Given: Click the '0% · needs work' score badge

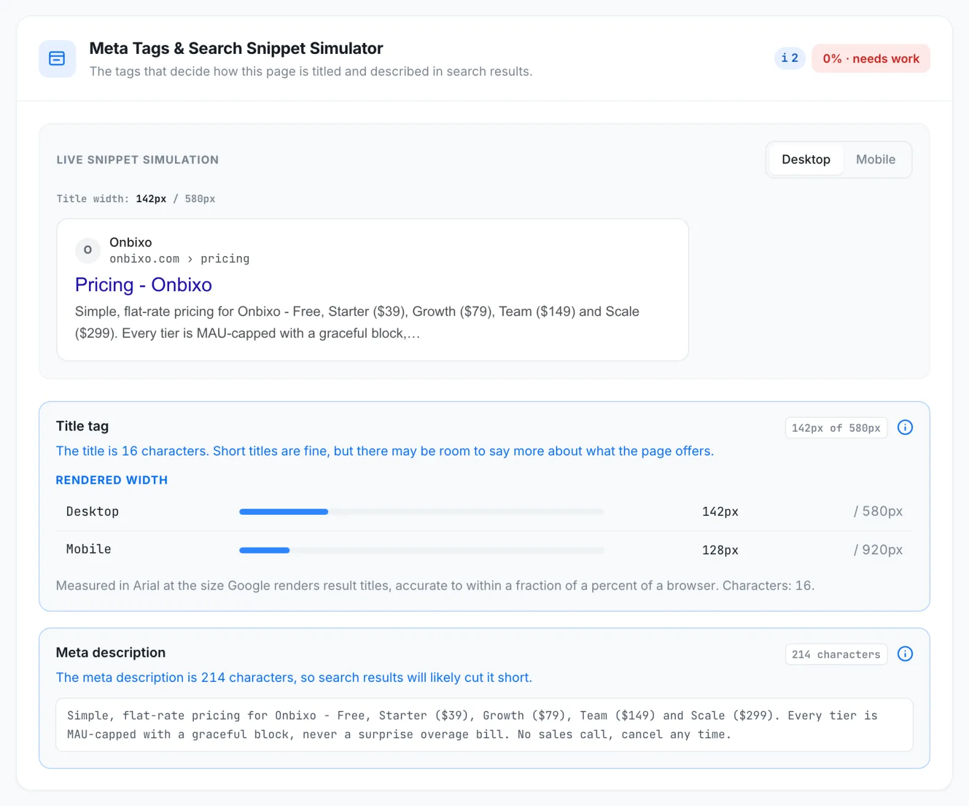Looking at the screenshot, I should click(871, 59).
